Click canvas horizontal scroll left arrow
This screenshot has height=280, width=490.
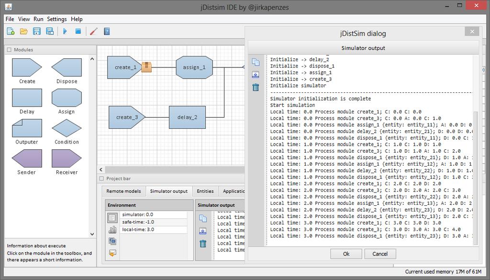pyautogui.click(x=101, y=170)
